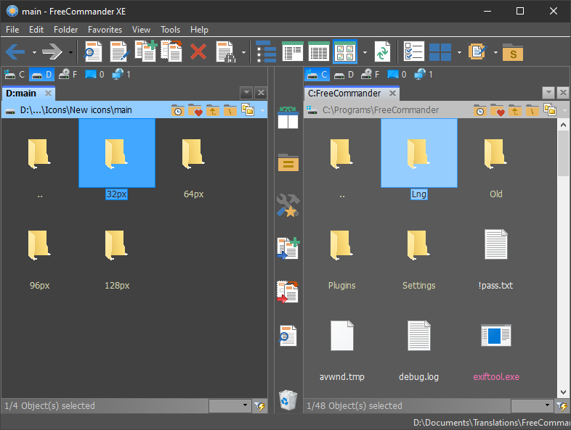Click the left panel path address bar
571x430 pixels.
[87, 110]
